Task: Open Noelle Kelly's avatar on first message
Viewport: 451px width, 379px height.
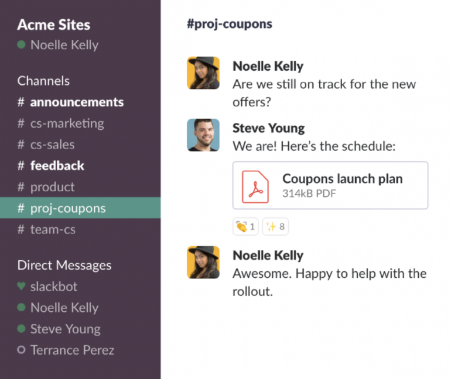Action: 203,73
